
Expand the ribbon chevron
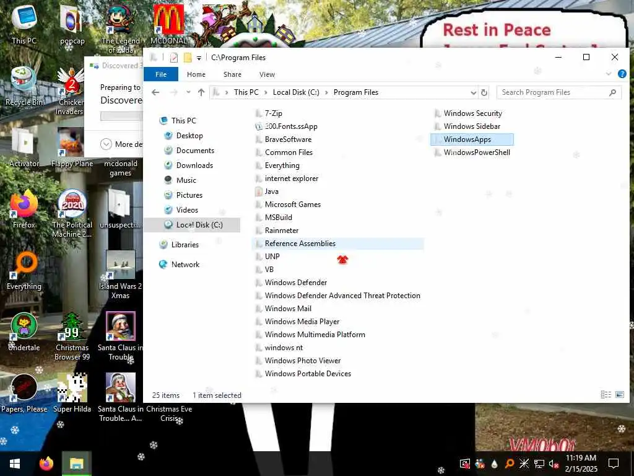coord(609,74)
